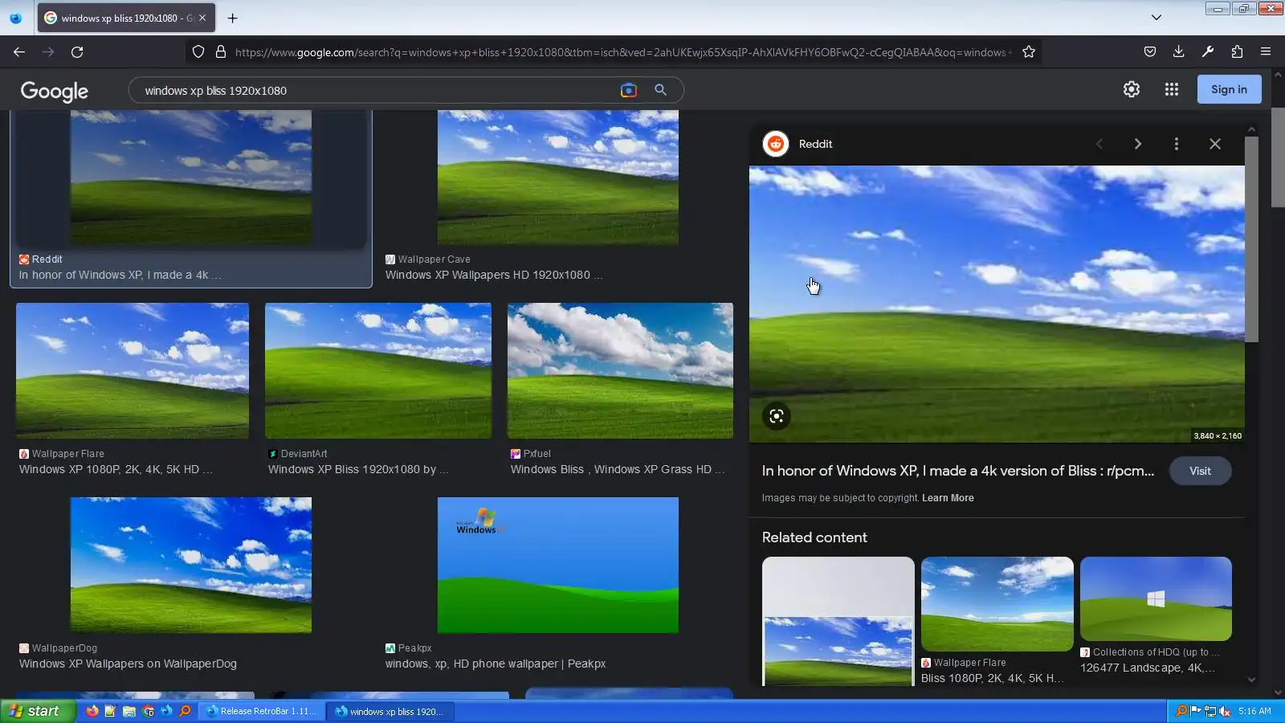Viewport: 1285px width, 723px height.
Task: Go to the Google logo homepage
Action: [x=55, y=91]
